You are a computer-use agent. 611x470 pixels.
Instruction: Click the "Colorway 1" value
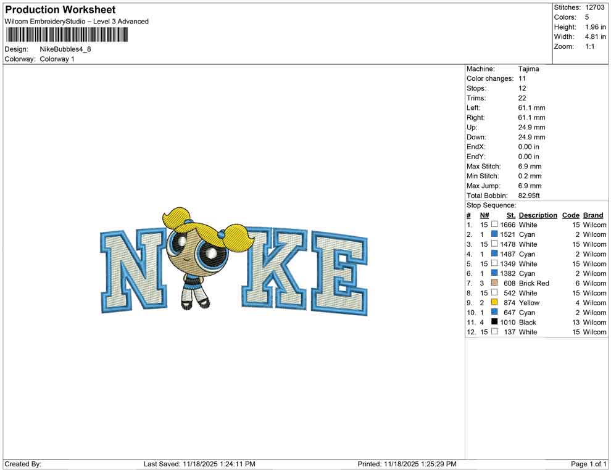click(x=57, y=59)
